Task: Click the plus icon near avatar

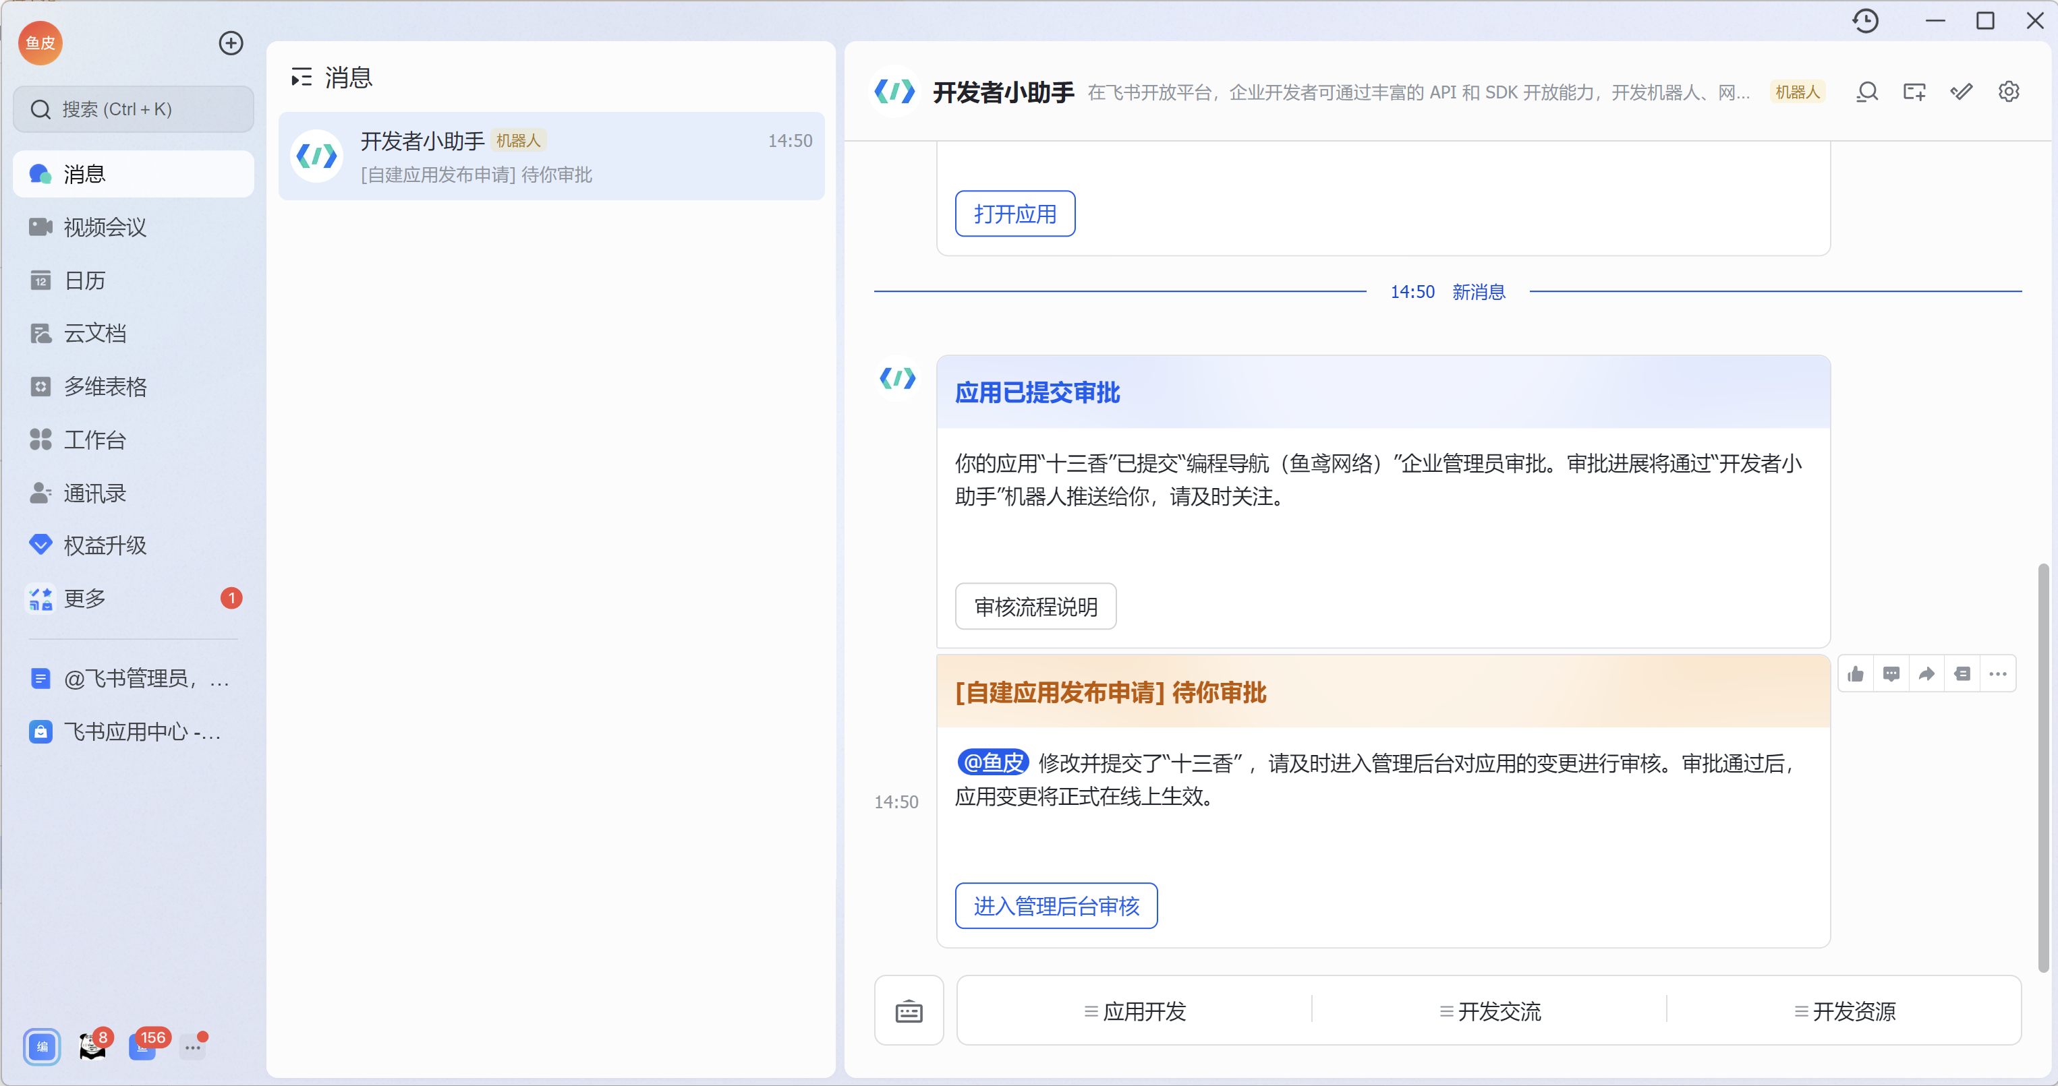Action: pyautogui.click(x=231, y=43)
